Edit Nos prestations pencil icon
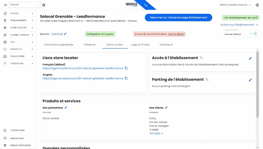The width and height of the screenshot is (263, 149). (x=66, y=107)
